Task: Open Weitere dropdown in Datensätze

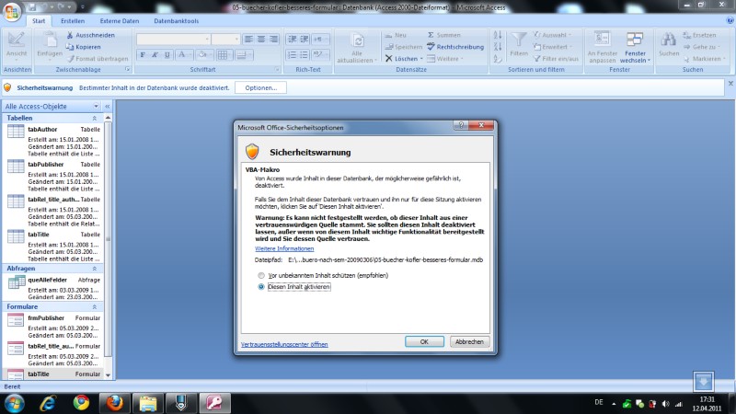Action: (x=445, y=59)
